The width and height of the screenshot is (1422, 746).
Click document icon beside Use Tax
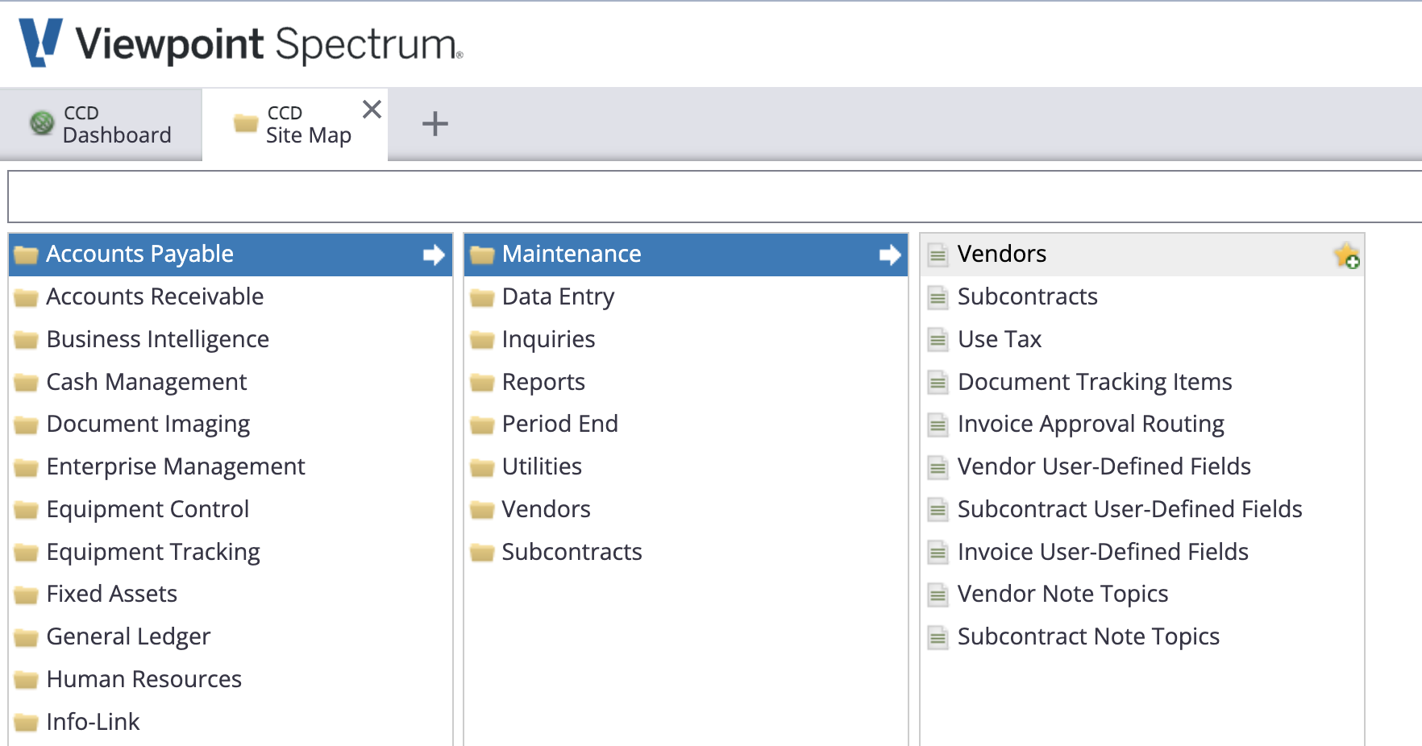click(938, 339)
